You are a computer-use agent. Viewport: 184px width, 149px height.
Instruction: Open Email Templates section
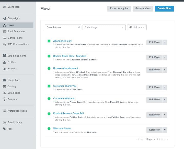point(16,31)
